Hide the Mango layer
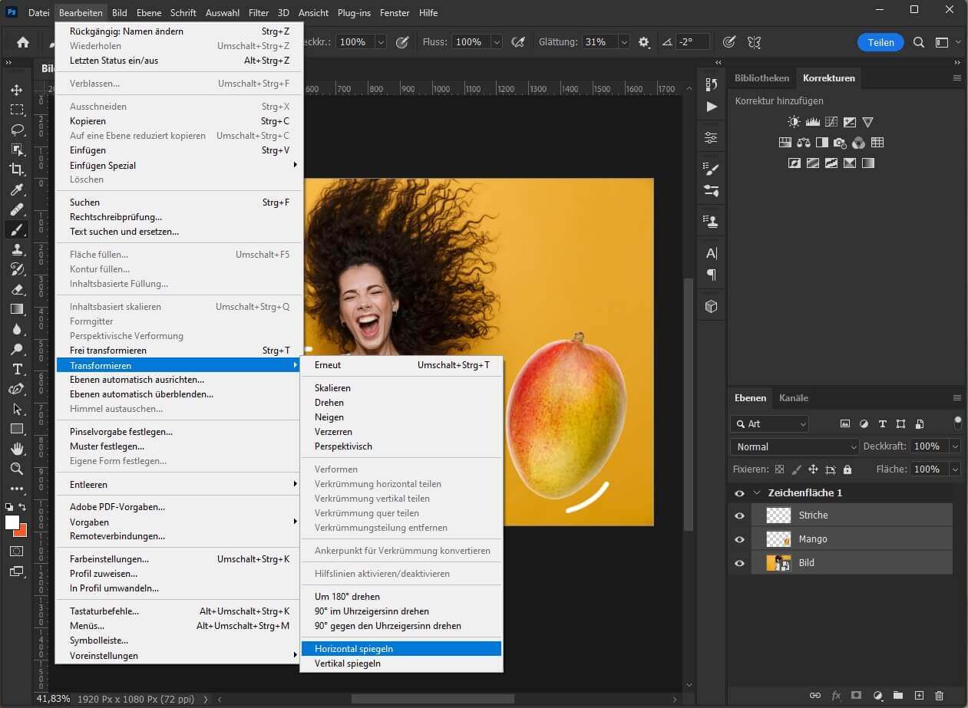Viewport: 968px width, 708px height. pos(738,539)
